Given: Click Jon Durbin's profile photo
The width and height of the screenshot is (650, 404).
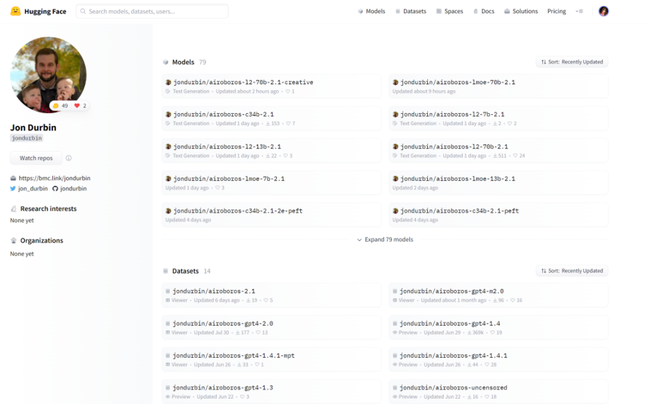Looking at the screenshot, I should [48, 74].
